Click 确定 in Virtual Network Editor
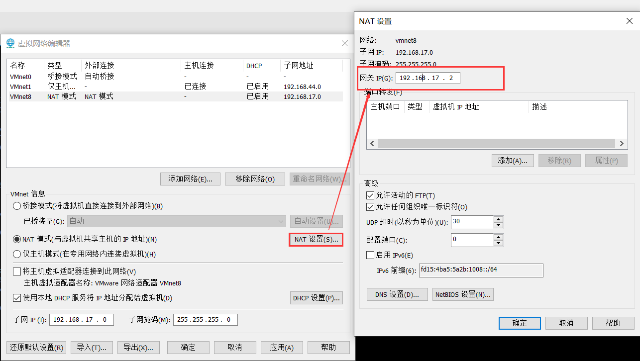 coord(188,347)
